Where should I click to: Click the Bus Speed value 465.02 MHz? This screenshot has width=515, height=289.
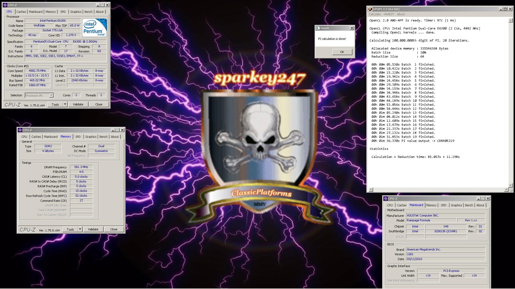point(37,81)
